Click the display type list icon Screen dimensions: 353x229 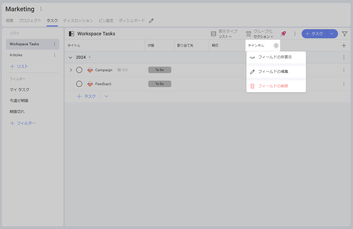click(214, 34)
